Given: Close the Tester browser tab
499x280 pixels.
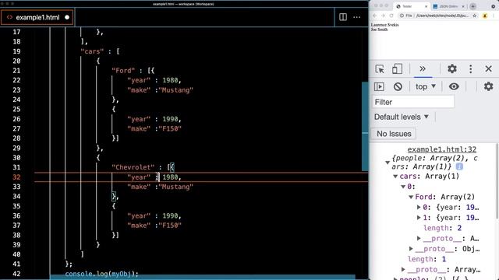Looking at the screenshot, I should (426, 6).
